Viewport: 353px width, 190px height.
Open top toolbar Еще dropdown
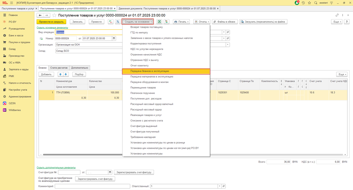click(336, 22)
